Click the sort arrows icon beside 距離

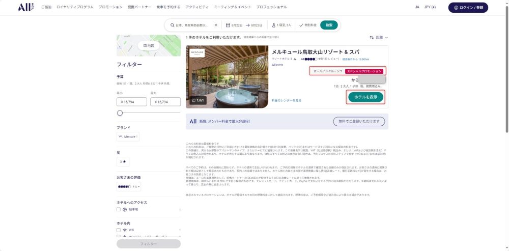coord(372,38)
